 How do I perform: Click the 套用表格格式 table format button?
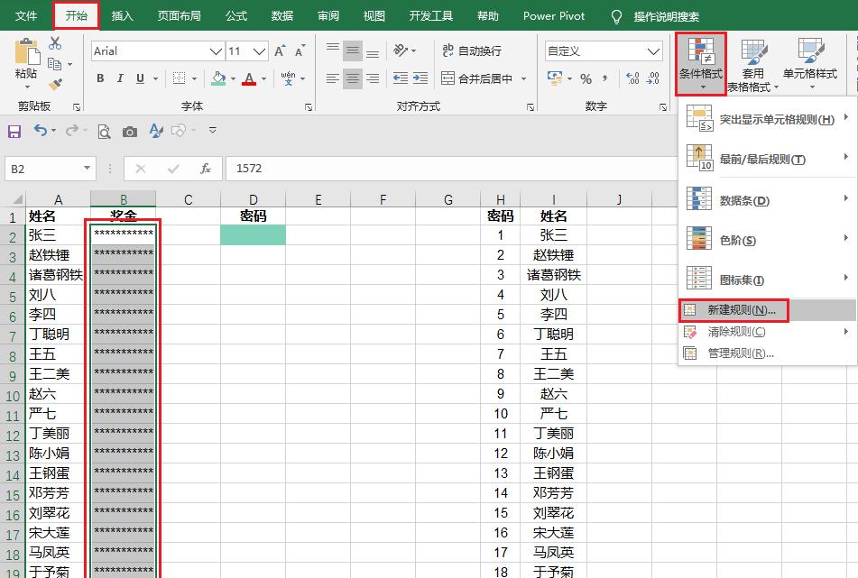point(753,65)
